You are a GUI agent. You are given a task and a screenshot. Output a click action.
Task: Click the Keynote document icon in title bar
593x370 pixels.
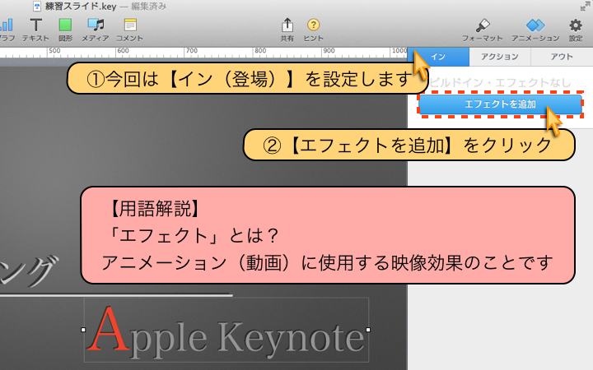37,6
